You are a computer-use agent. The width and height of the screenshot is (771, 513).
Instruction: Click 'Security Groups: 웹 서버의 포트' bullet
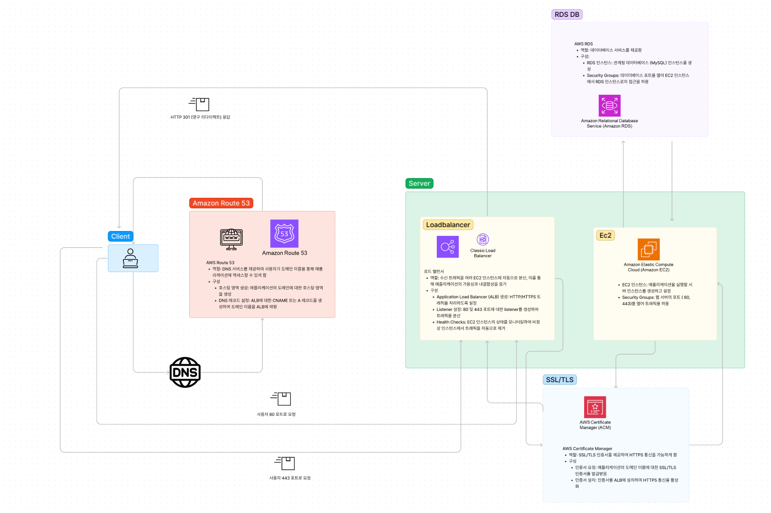point(656,300)
